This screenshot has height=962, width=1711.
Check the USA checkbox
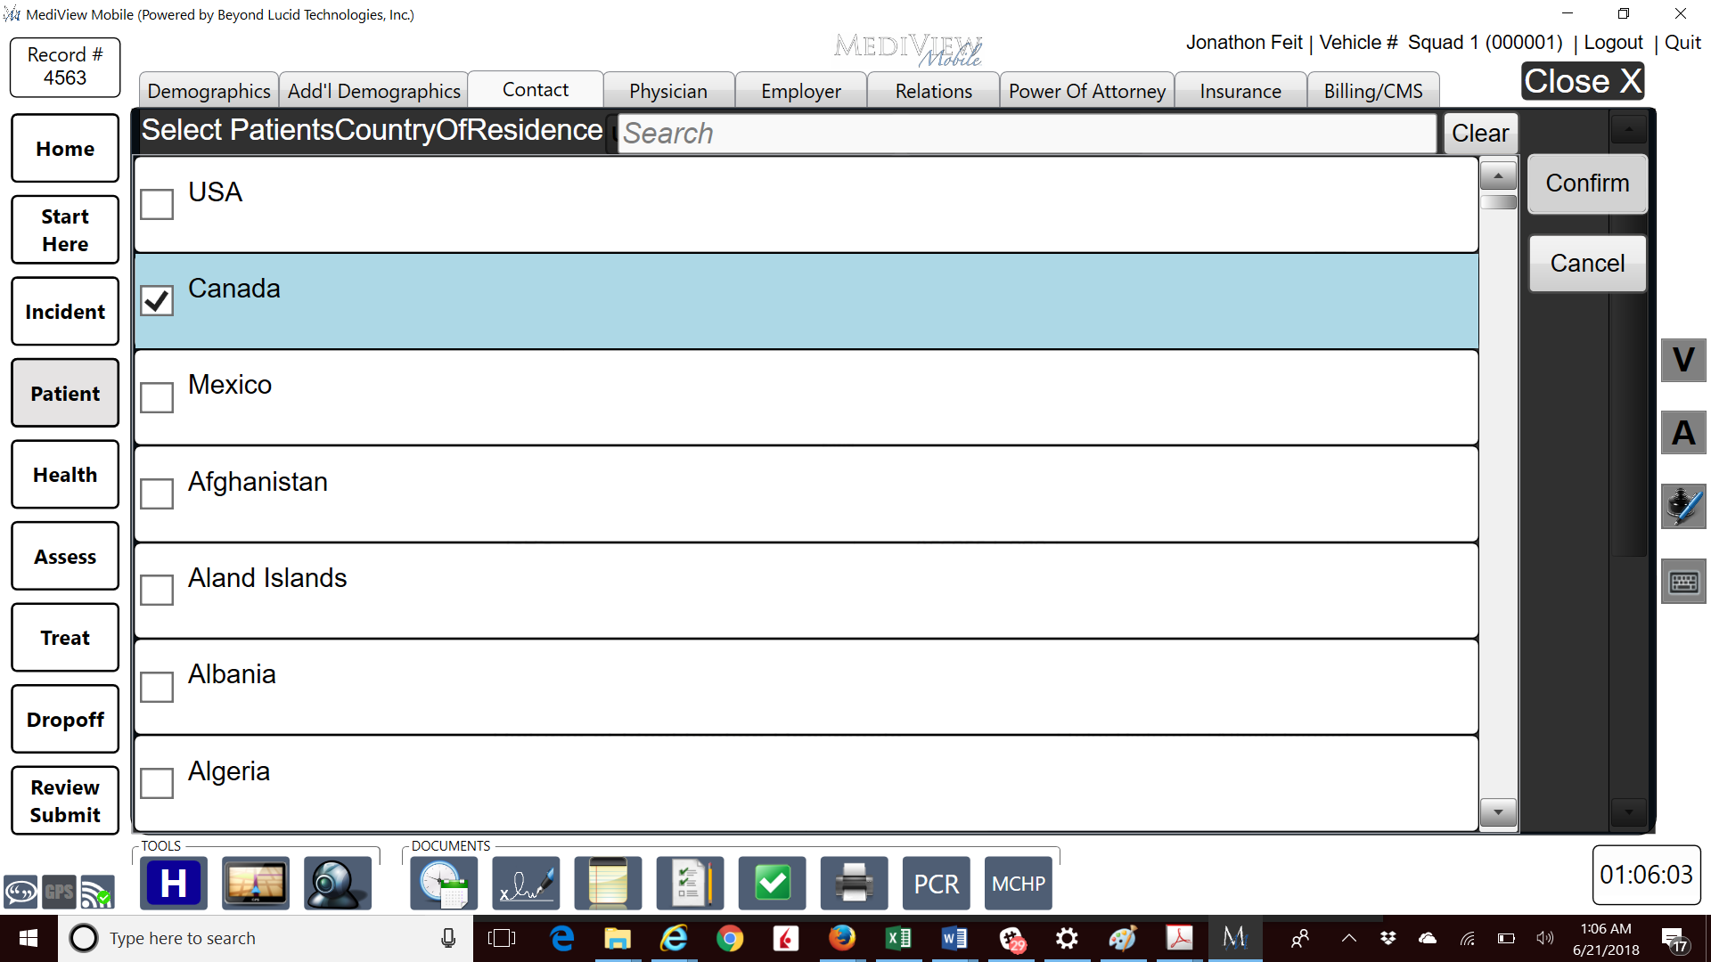tap(157, 204)
